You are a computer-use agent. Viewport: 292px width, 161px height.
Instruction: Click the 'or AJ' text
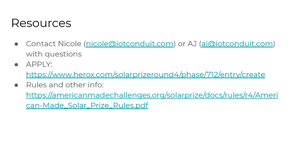coord(187,44)
